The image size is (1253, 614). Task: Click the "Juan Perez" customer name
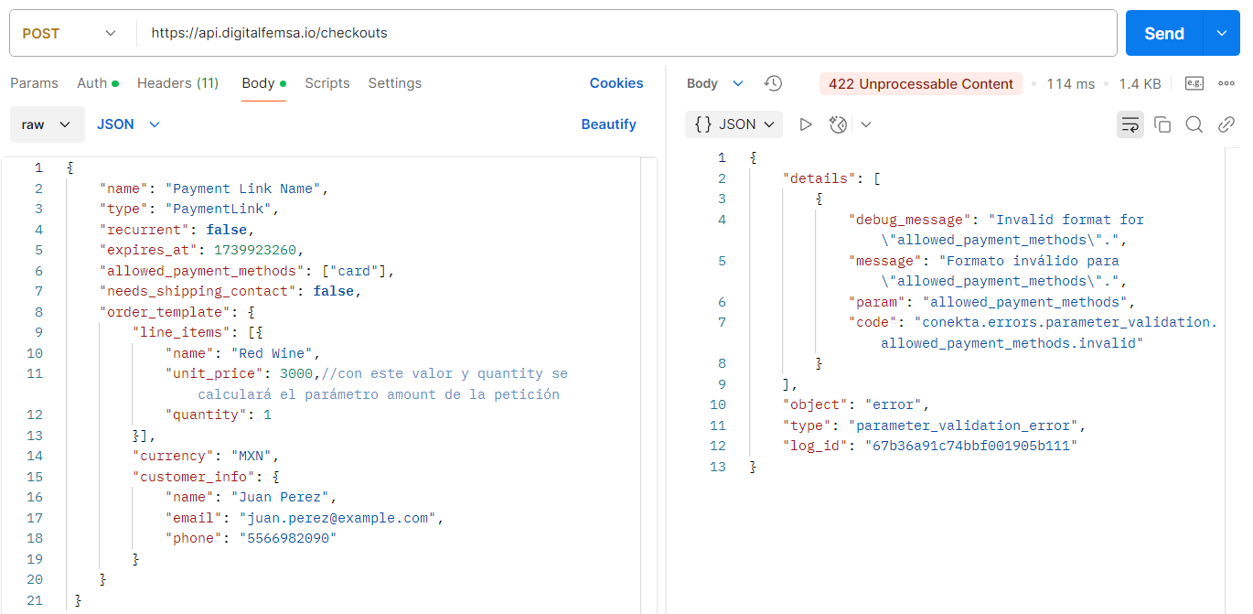pos(280,497)
